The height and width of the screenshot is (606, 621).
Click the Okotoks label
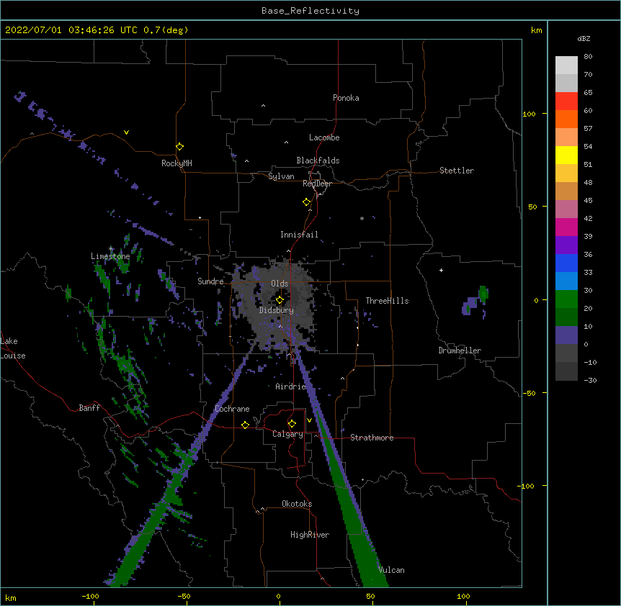coord(297,504)
